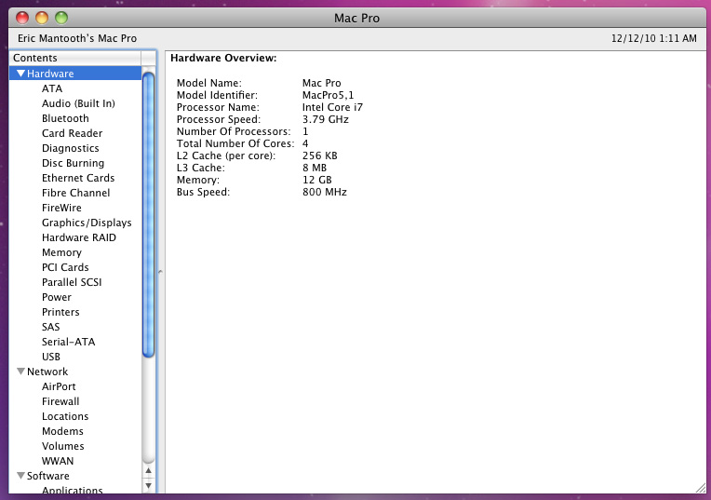Open Memory in the sidebar list
This screenshot has height=500, width=711.
(61, 252)
